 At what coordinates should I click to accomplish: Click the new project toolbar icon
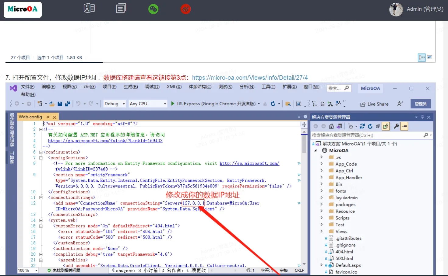pos(40,104)
